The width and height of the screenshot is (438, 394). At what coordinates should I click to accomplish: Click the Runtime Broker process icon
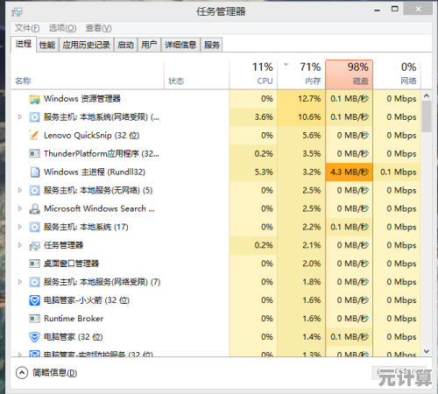click(34, 319)
